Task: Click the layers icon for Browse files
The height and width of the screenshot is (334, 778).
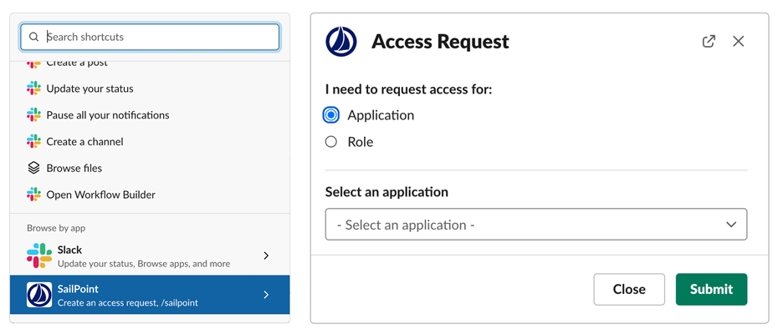Action: [33, 168]
